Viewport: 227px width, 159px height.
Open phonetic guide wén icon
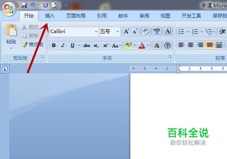pos(157,31)
